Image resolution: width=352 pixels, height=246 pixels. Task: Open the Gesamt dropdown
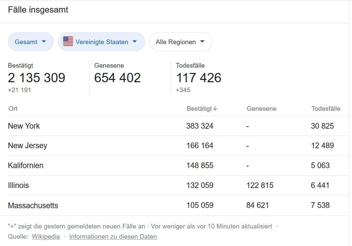tap(30, 42)
